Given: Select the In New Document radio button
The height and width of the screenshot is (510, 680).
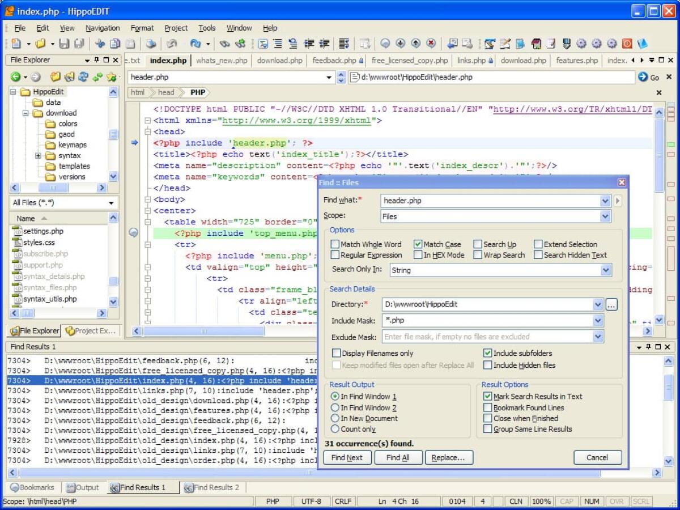Looking at the screenshot, I should coord(334,418).
